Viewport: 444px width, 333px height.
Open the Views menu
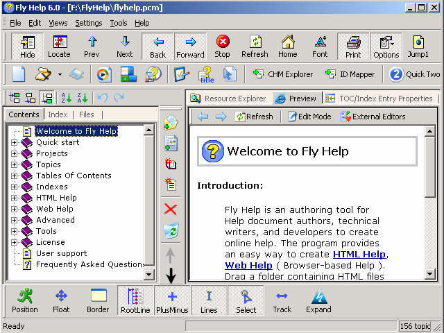58,23
